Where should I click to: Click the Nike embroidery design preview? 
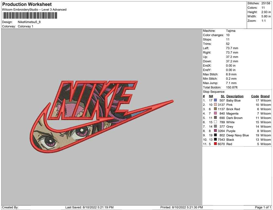pyautogui.click(x=101, y=117)
